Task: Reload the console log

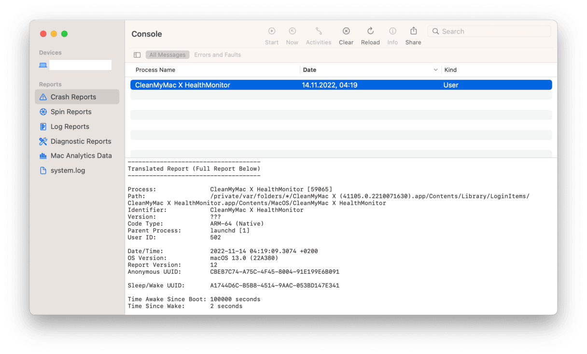Action: [370, 31]
